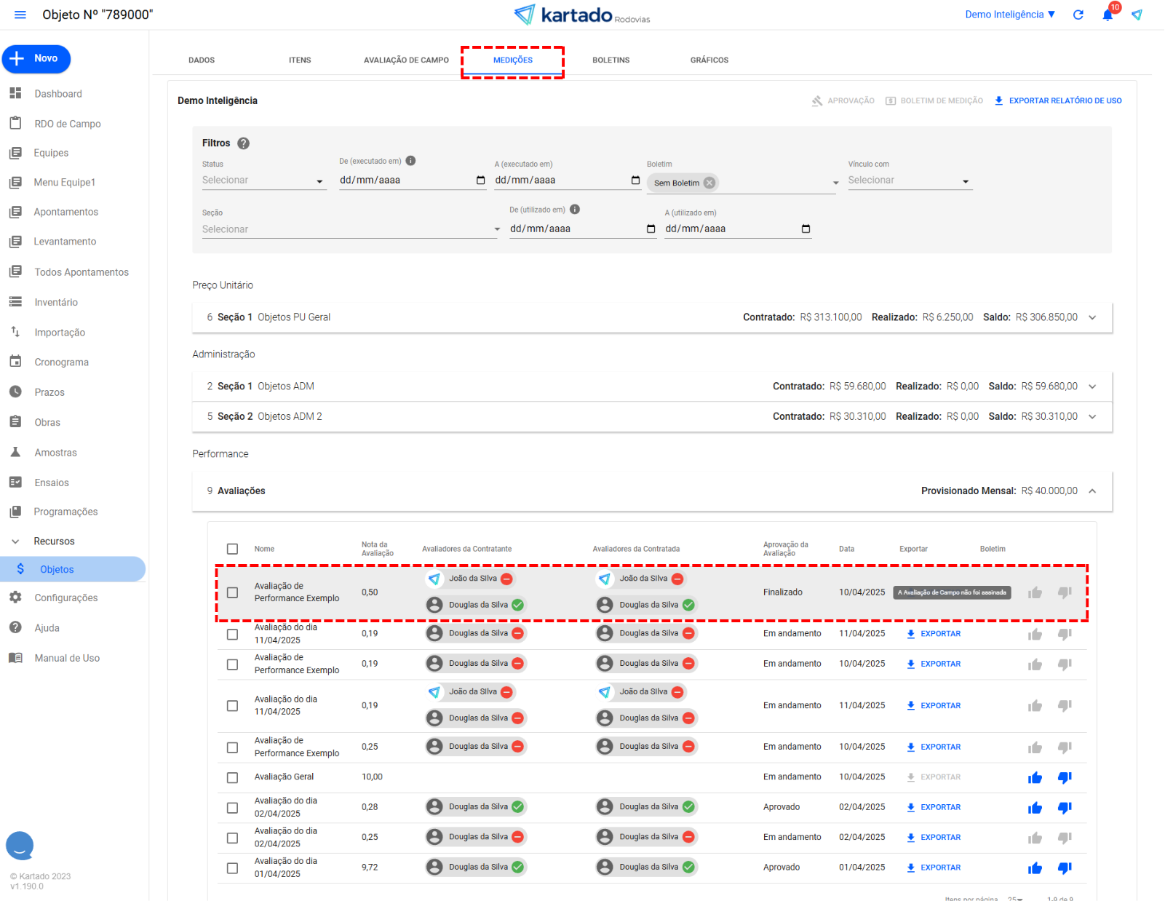Open the notifications bell
Image resolution: width=1165 pixels, height=901 pixels.
1108,15
